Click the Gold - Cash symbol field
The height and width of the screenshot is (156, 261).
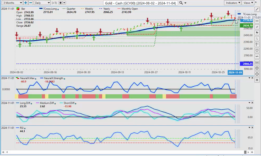[140, 3]
